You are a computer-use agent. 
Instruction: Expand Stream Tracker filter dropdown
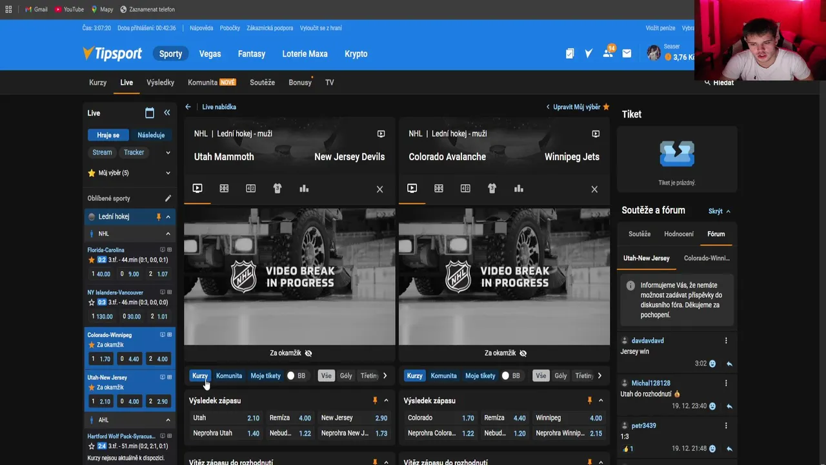pyautogui.click(x=168, y=152)
